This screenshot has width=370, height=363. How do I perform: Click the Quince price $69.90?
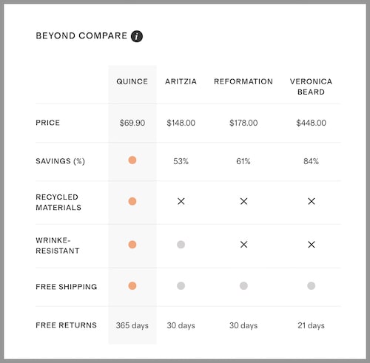click(x=132, y=123)
